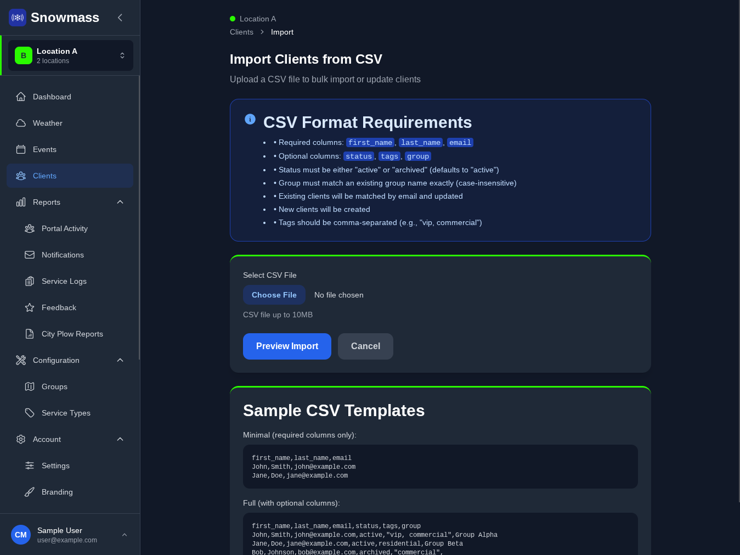Click Choose File to select CSV
This screenshot has height=555, width=740.
click(x=274, y=295)
